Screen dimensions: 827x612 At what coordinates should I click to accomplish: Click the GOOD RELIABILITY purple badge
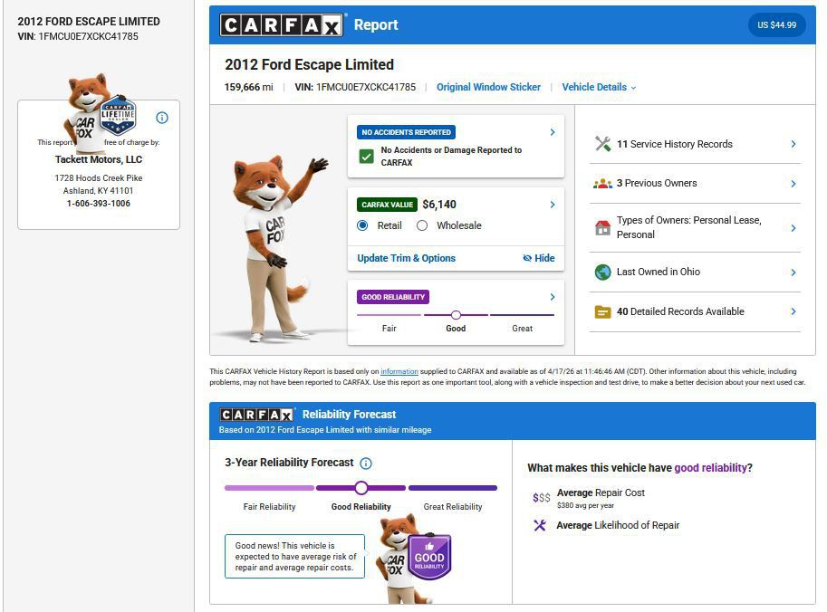pyautogui.click(x=393, y=297)
